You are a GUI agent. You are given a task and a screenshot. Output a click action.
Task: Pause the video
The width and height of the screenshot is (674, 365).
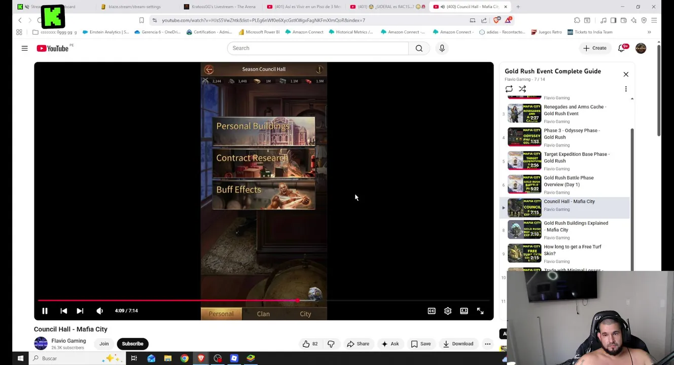coord(45,311)
